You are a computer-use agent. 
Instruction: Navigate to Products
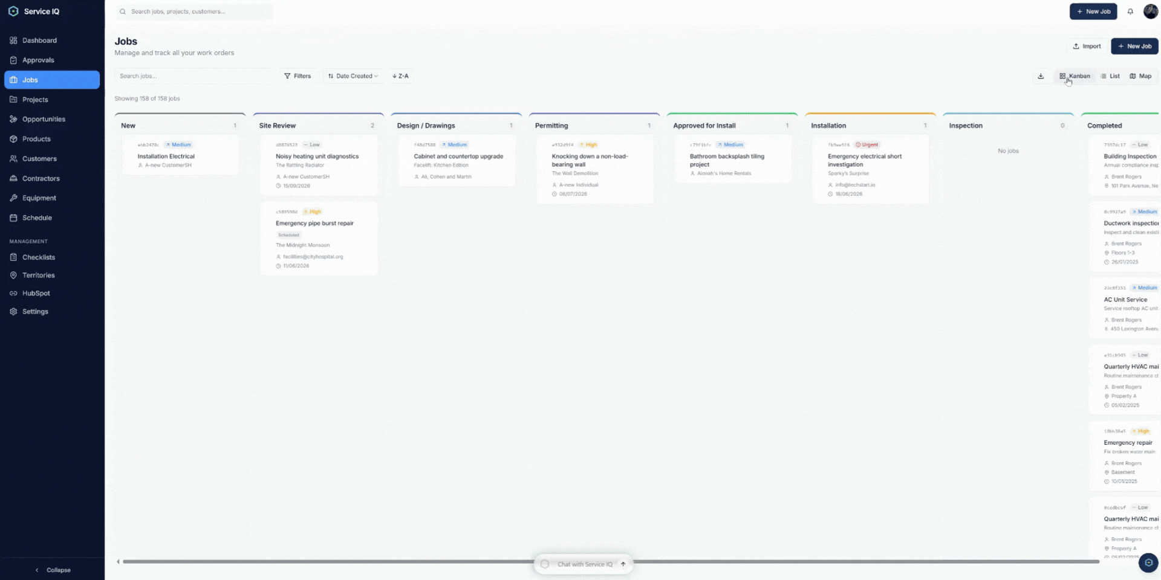52,139
